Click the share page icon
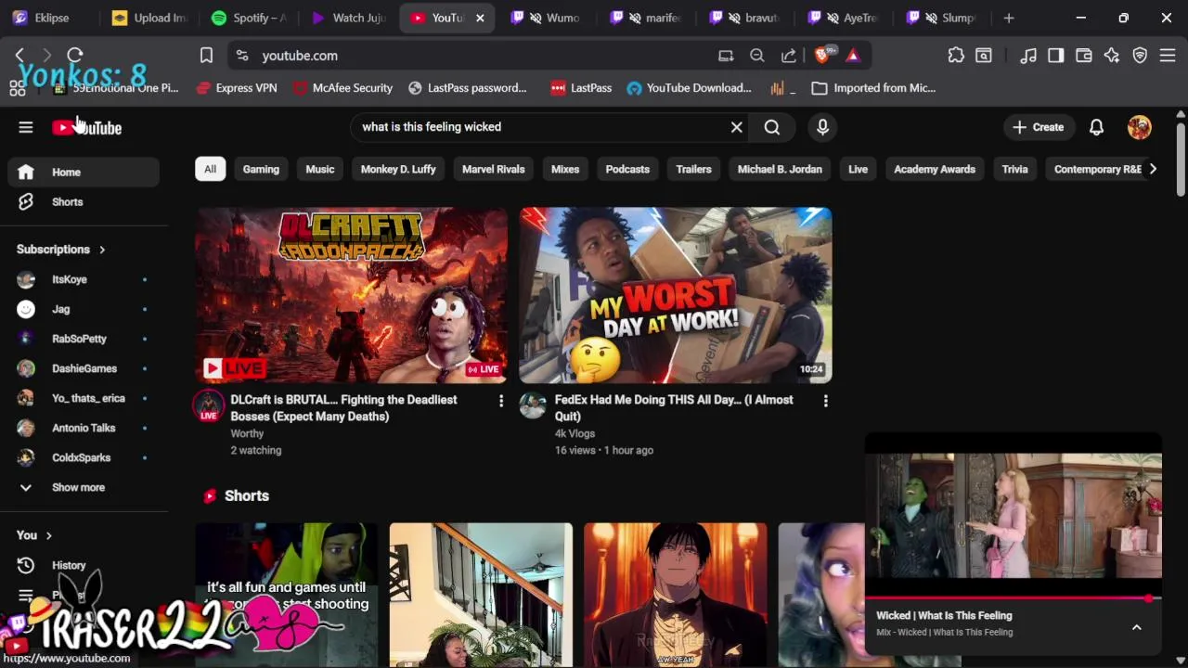This screenshot has width=1188, height=668. [x=789, y=56]
